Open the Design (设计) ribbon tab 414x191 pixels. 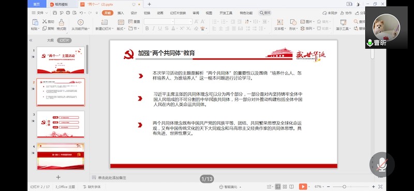tap(134, 13)
